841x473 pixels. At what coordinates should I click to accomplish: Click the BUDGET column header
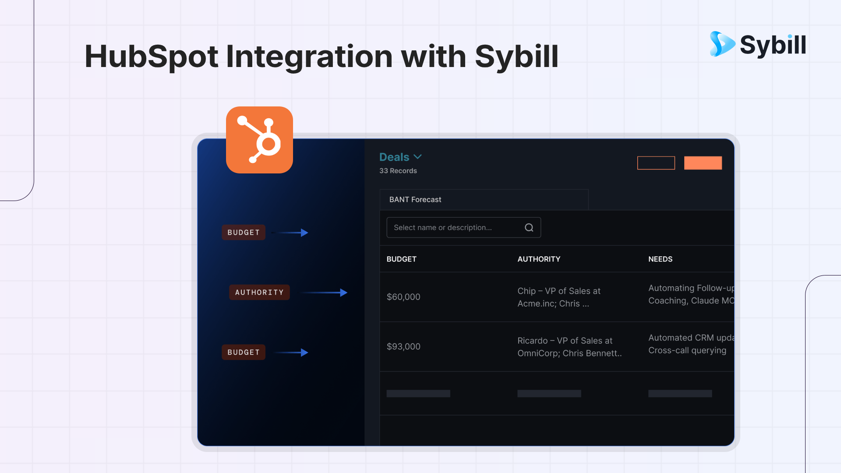(x=401, y=259)
